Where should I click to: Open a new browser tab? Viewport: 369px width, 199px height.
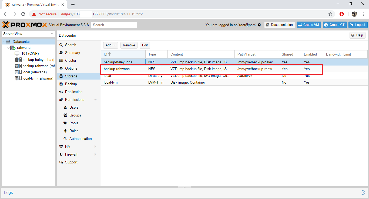tap(73, 5)
